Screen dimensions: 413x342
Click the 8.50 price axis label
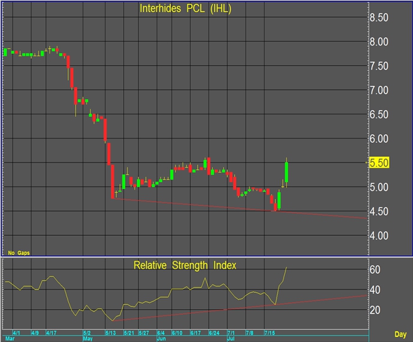pos(379,18)
